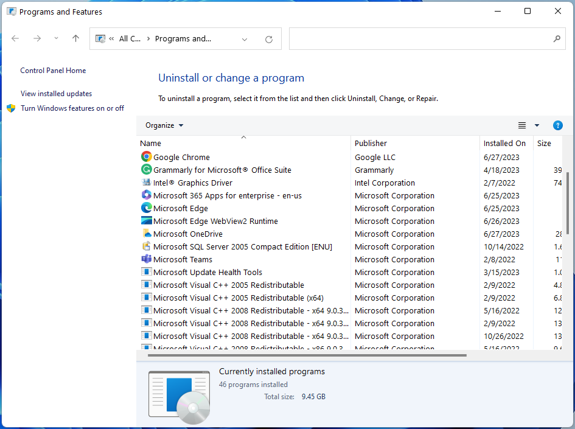Open help with the blue question mark

pos(557,125)
